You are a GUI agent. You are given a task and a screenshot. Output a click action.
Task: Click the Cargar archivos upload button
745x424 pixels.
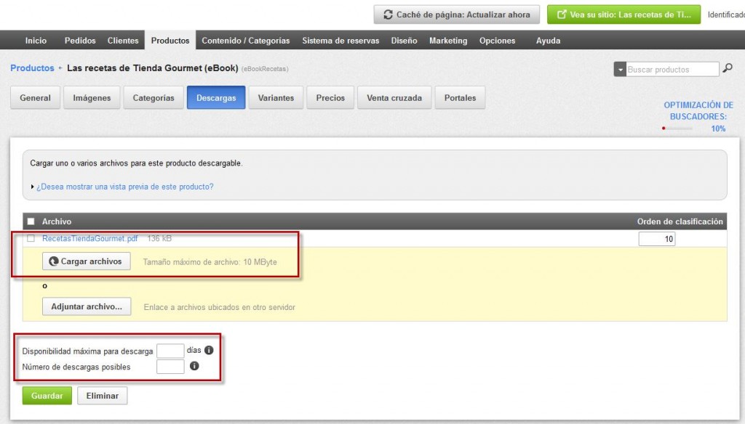tap(86, 261)
